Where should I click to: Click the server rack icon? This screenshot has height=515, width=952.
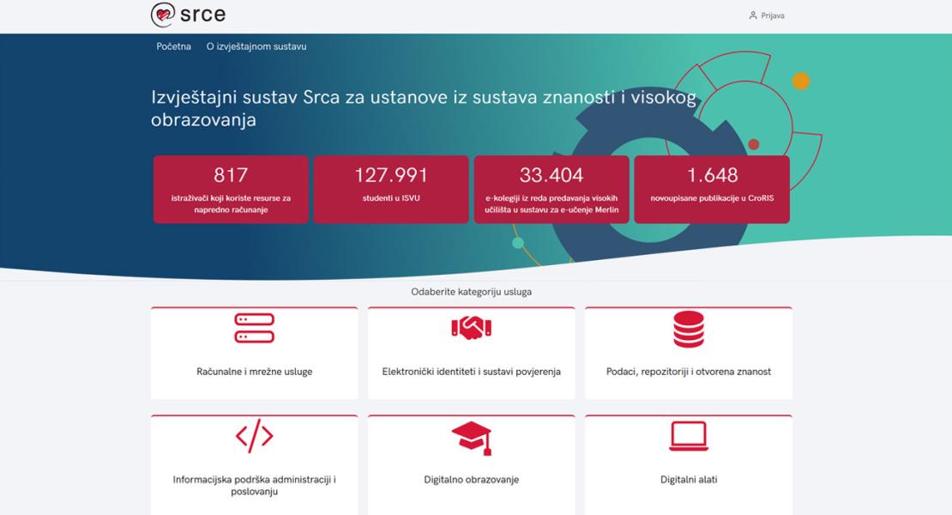[254, 328]
